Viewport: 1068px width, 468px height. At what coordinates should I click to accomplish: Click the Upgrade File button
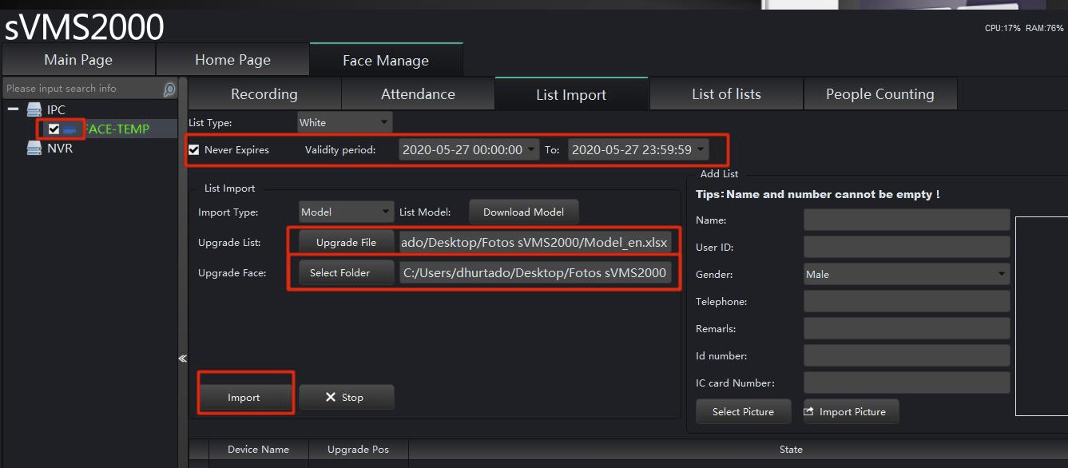pos(346,242)
